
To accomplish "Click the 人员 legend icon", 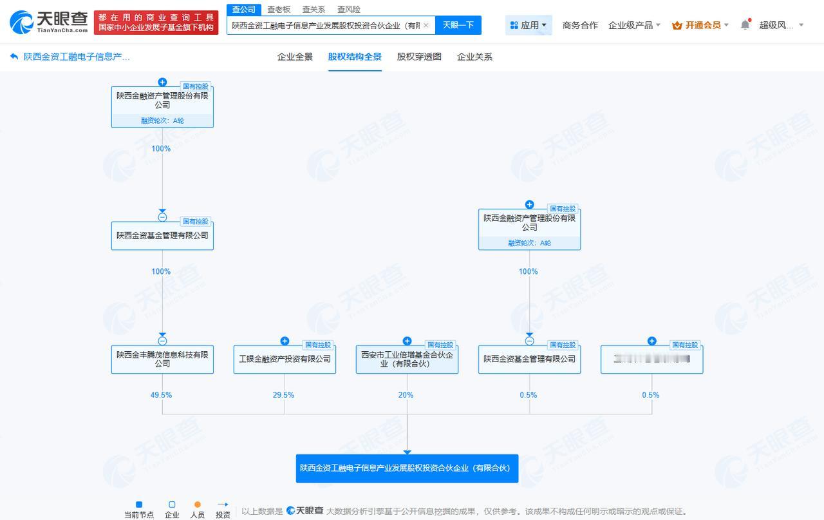I will coord(198,505).
